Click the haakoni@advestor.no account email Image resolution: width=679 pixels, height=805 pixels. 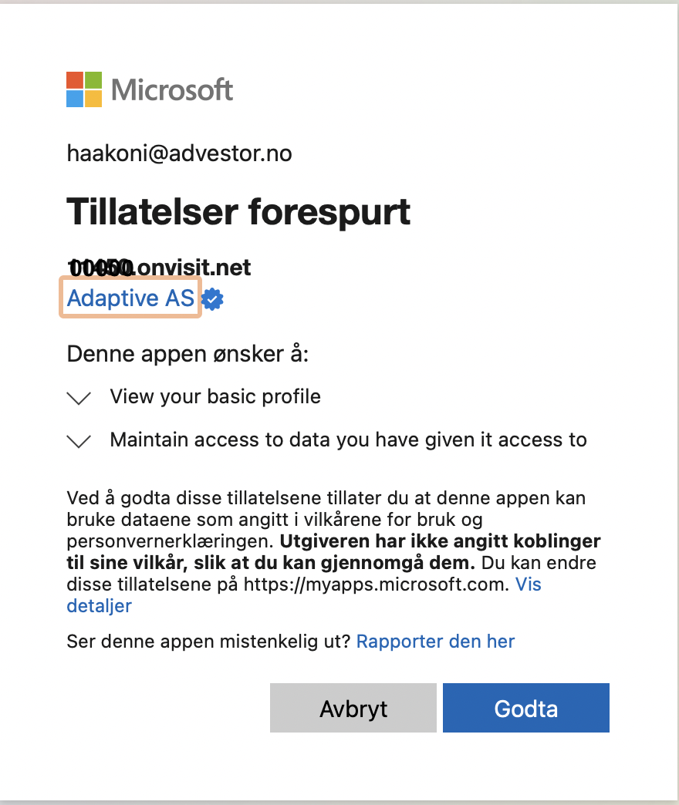pos(179,153)
